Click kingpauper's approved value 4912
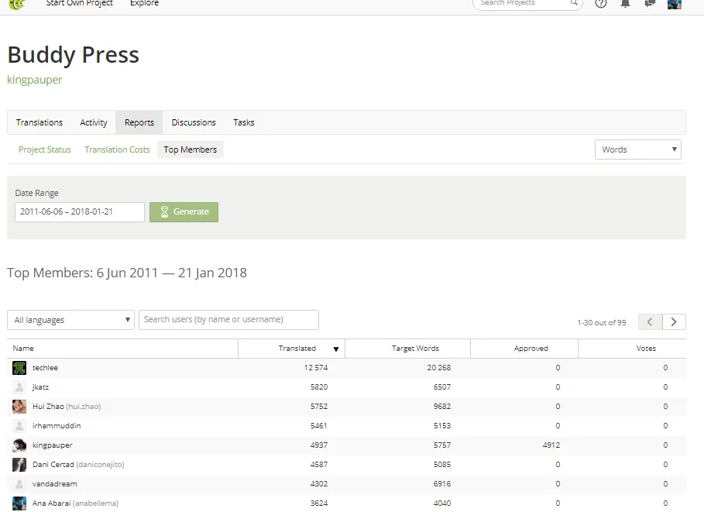Viewport: 704px width, 512px height. [551, 445]
